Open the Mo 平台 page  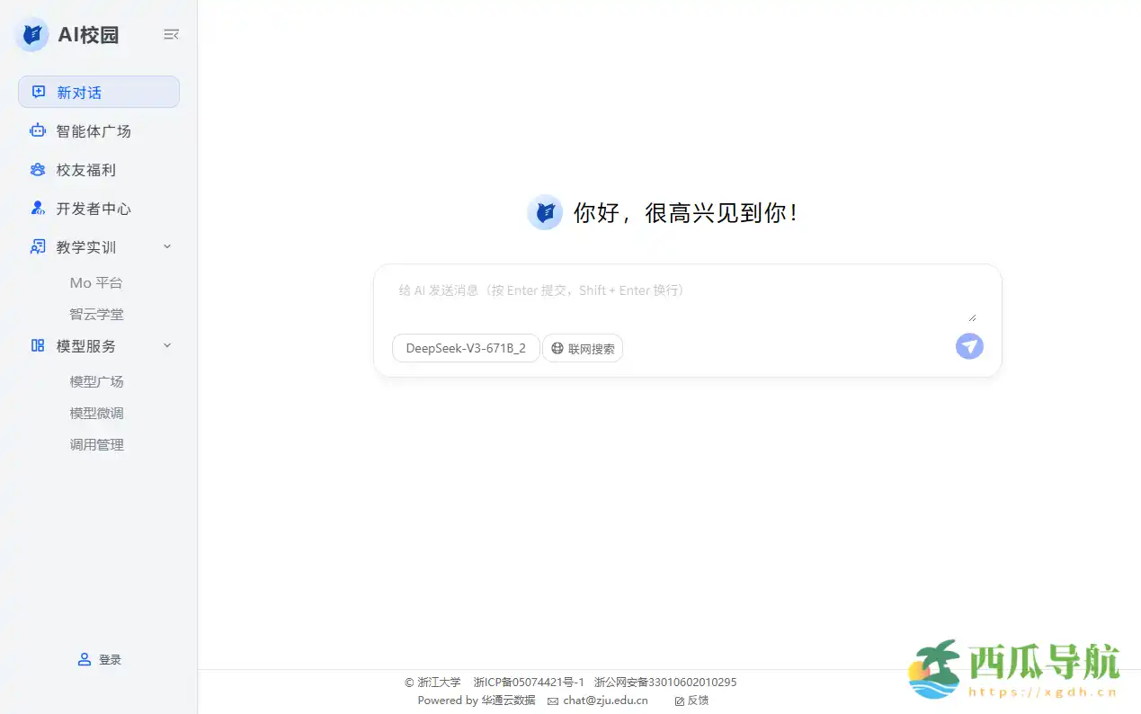[96, 282]
